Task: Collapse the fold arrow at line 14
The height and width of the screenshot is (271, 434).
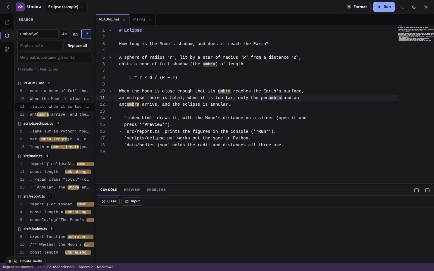Action: click(111, 118)
